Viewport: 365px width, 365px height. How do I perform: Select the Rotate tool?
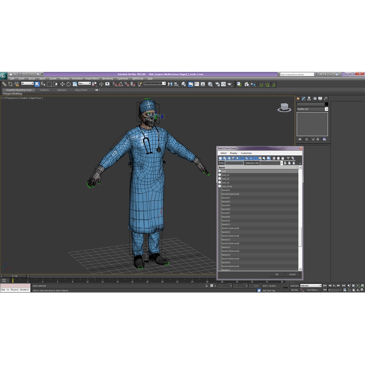coord(68,84)
